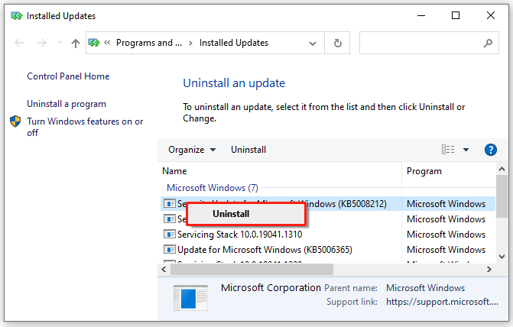Click icon of KB5008212 update row
This screenshot has width=513, height=327.
(x=170, y=203)
